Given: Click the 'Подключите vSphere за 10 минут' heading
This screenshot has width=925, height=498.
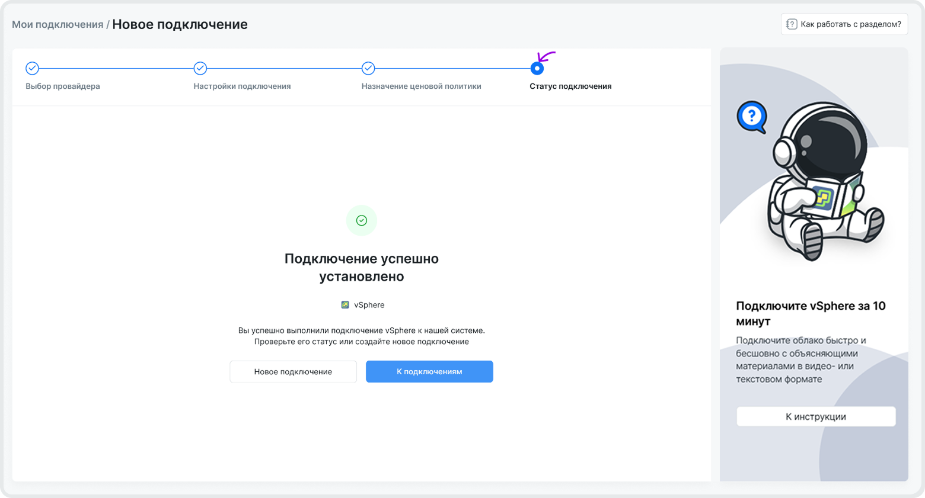Looking at the screenshot, I should (811, 313).
